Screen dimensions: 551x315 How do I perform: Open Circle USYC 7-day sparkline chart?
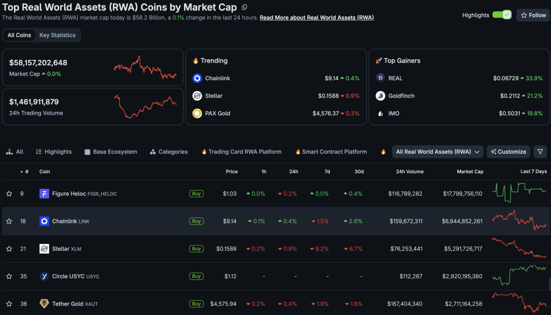pos(519,275)
